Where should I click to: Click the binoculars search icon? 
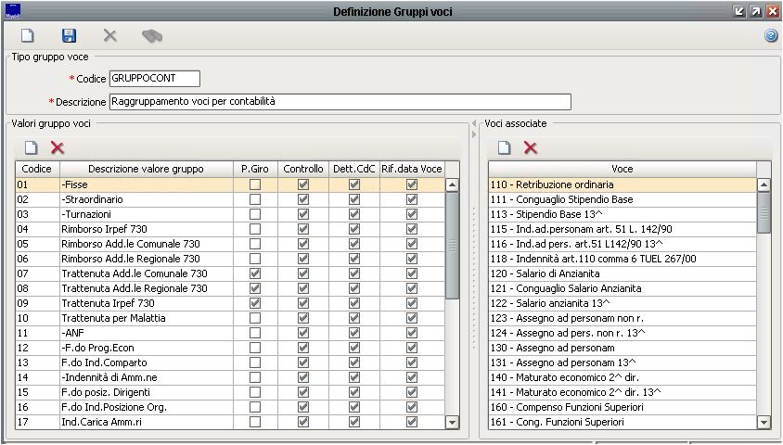(151, 36)
